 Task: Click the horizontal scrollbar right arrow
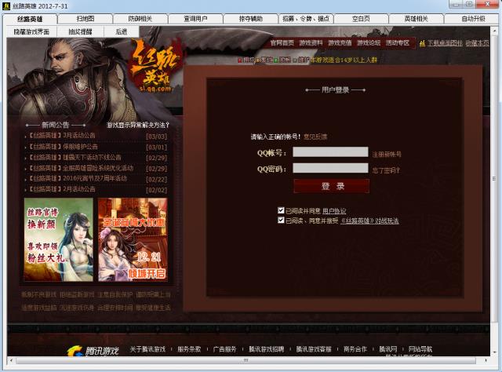pyautogui.click(x=486, y=360)
